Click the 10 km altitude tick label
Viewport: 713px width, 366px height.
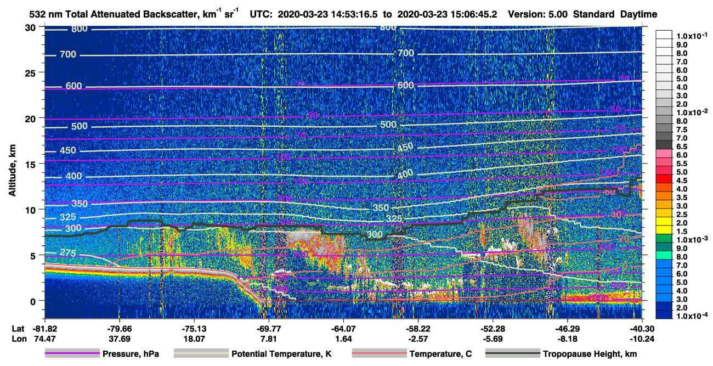tap(32, 210)
